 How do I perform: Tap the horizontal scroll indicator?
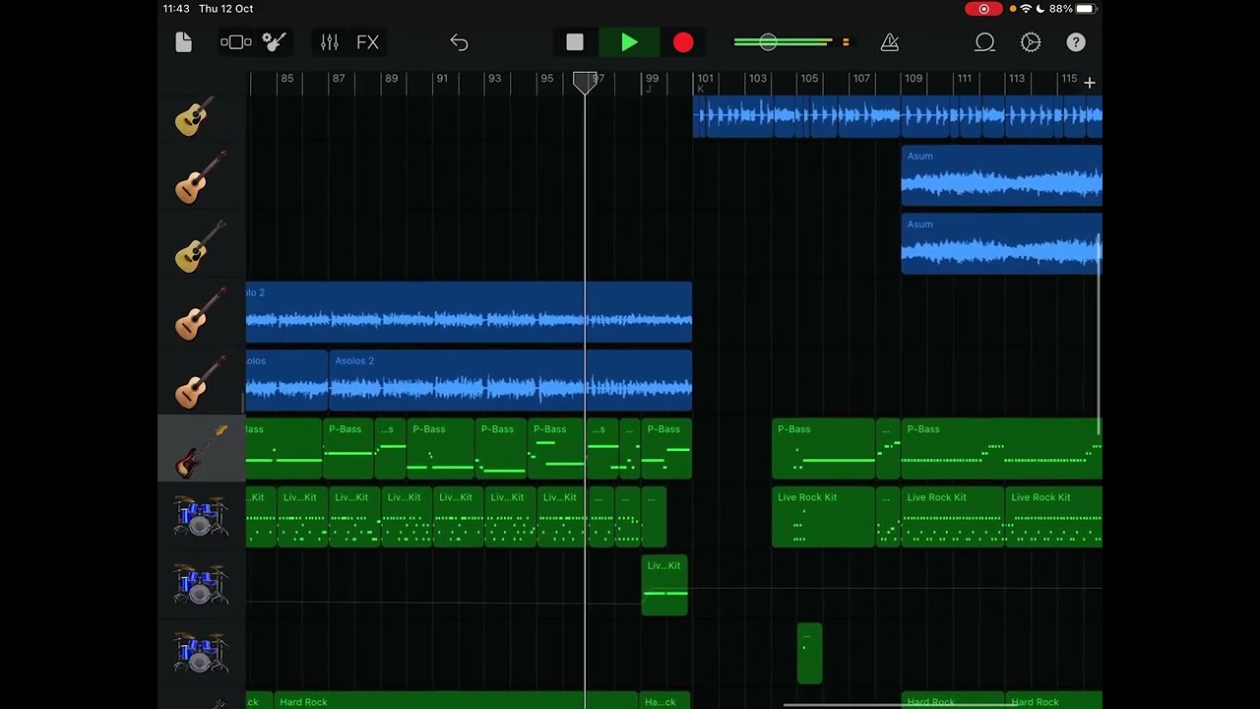tap(900, 704)
